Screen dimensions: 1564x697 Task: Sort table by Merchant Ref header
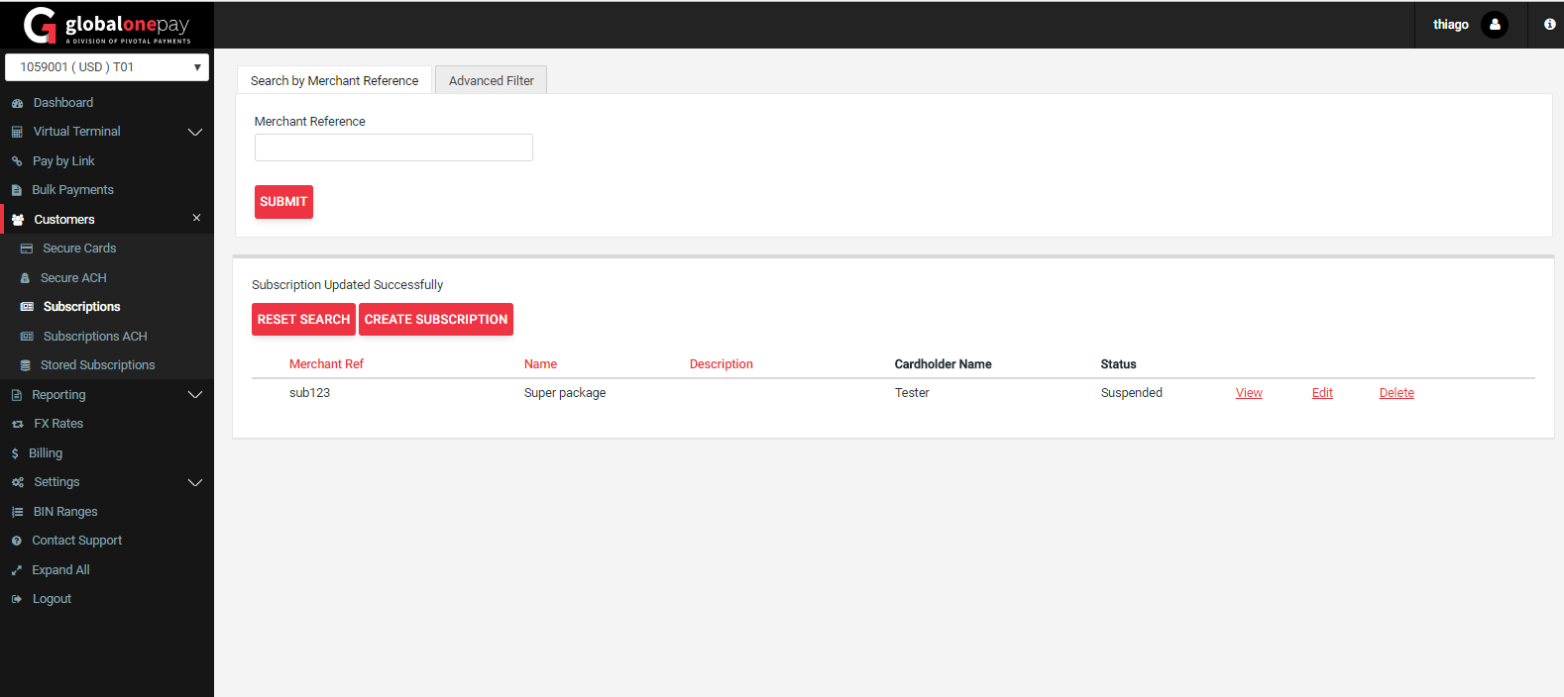(326, 364)
